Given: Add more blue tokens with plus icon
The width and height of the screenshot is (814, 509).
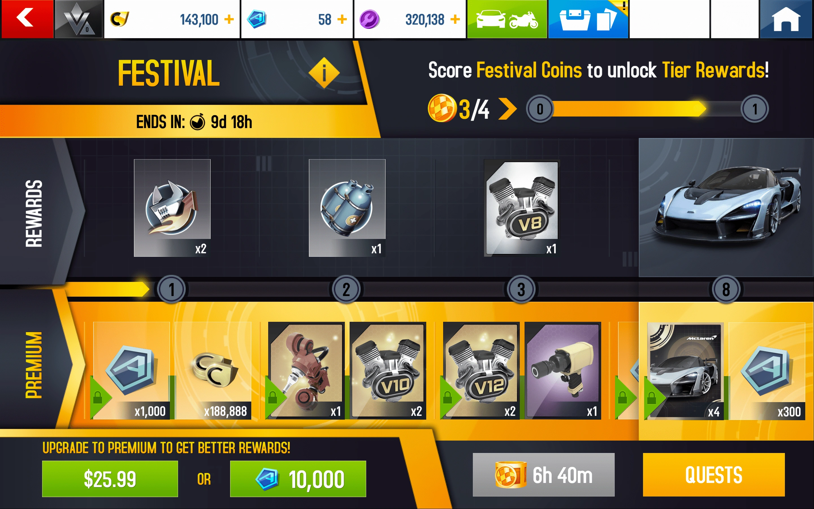Looking at the screenshot, I should (x=342, y=19).
